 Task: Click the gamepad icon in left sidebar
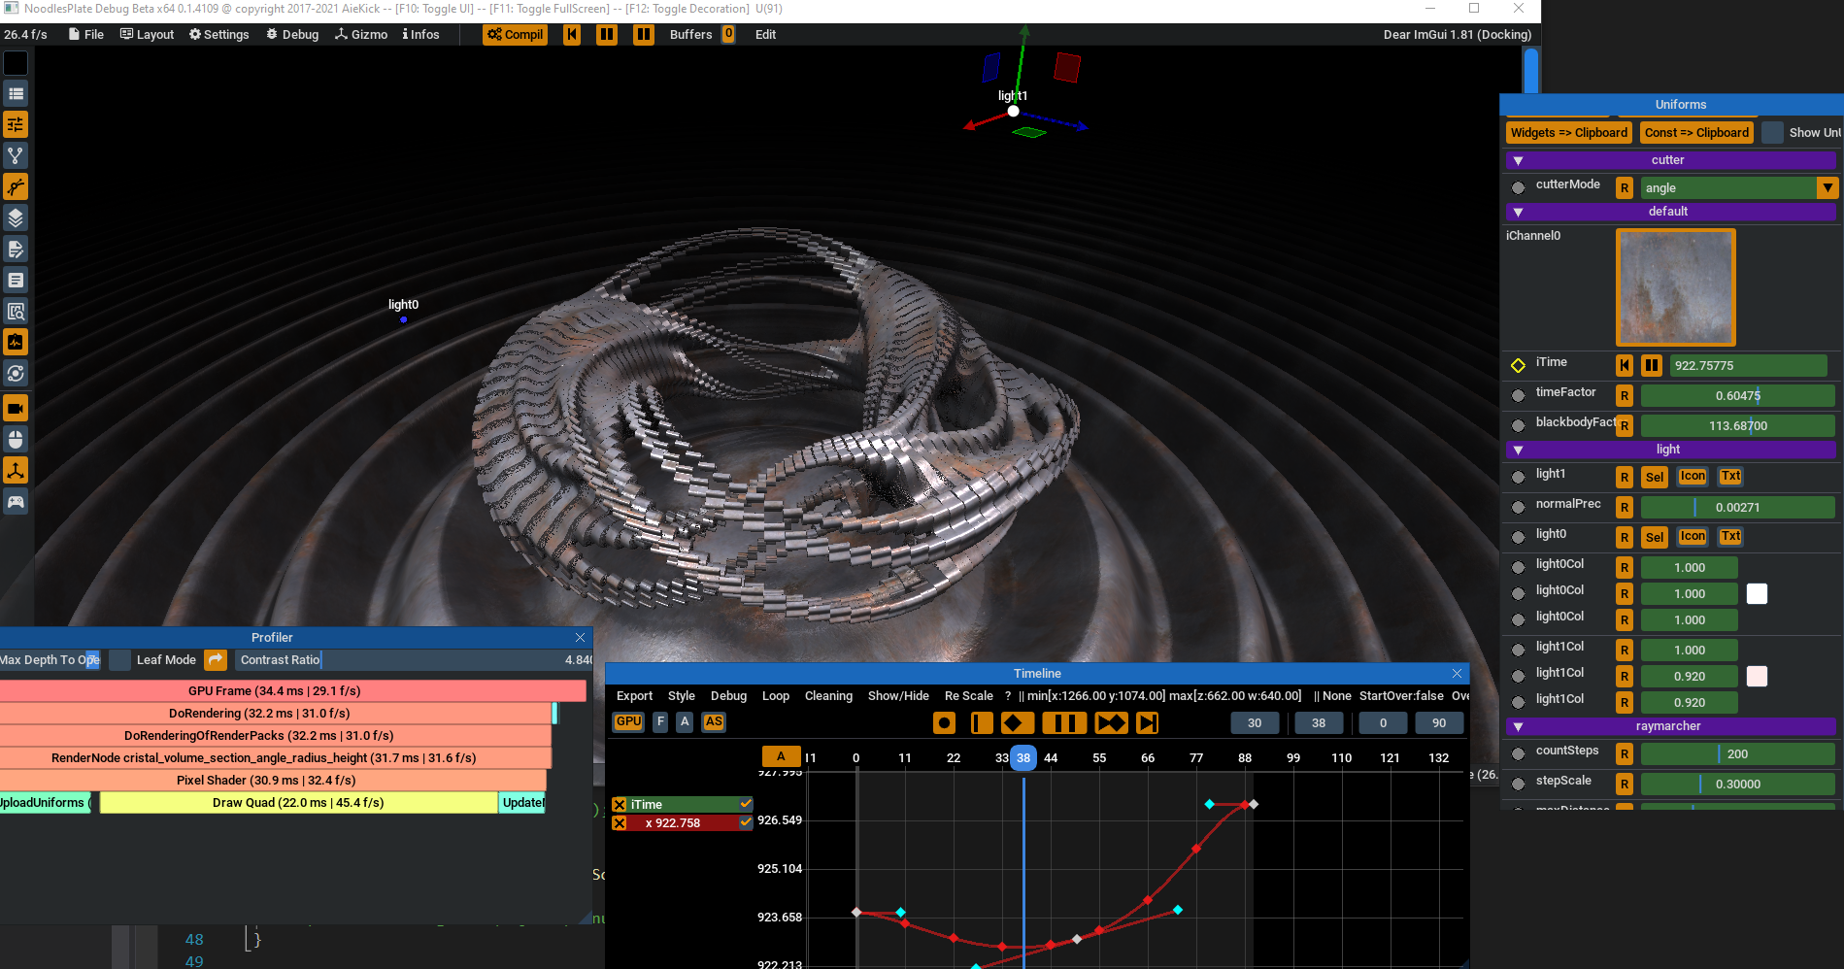pos(16,502)
